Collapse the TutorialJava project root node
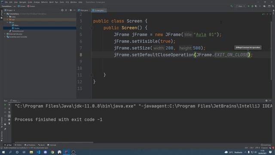The height and width of the screenshot is (155, 275). 5,14
